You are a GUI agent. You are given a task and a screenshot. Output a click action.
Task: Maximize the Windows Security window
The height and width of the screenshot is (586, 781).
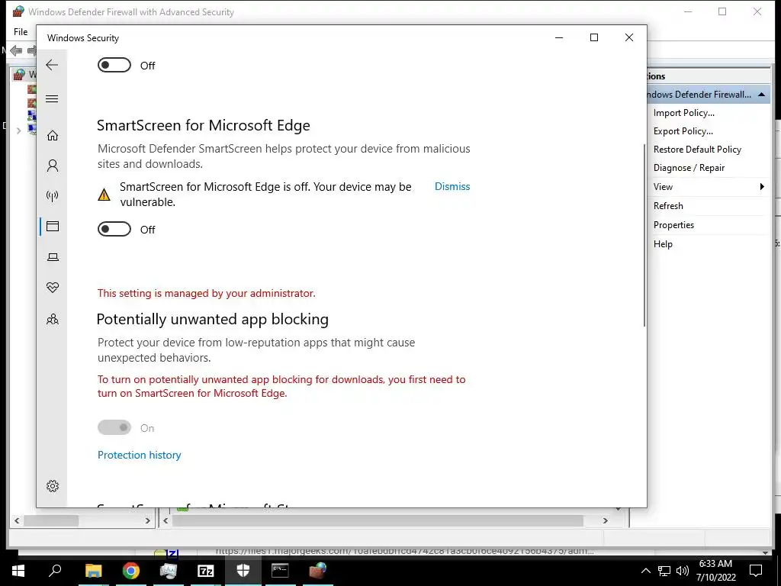pyautogui.click(x=593, y=37)
